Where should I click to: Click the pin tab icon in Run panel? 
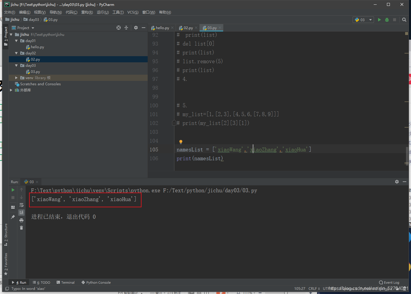point(13,217)
